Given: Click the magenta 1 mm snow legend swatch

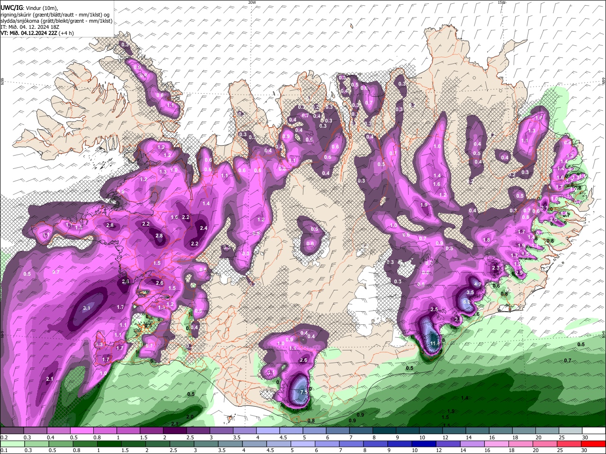Looking at the screenshot, I should (128, 430).
